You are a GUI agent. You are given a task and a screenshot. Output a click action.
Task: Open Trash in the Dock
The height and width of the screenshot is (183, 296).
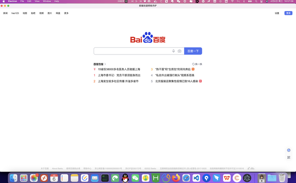282,178
